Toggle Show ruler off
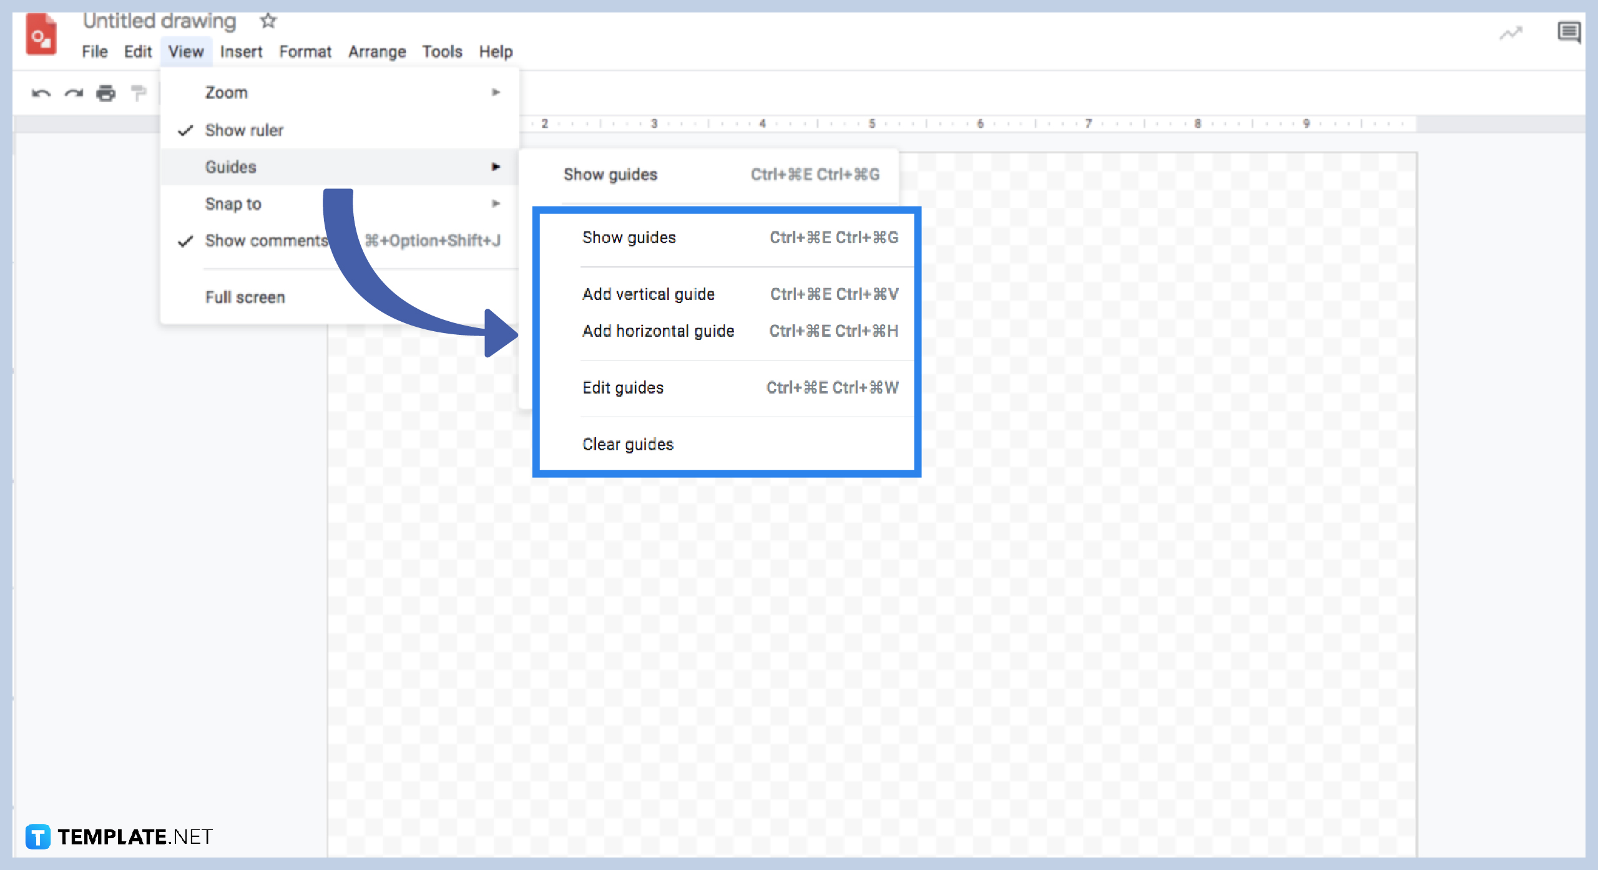This screenshot has width=1598, height=870. [244, 130]
